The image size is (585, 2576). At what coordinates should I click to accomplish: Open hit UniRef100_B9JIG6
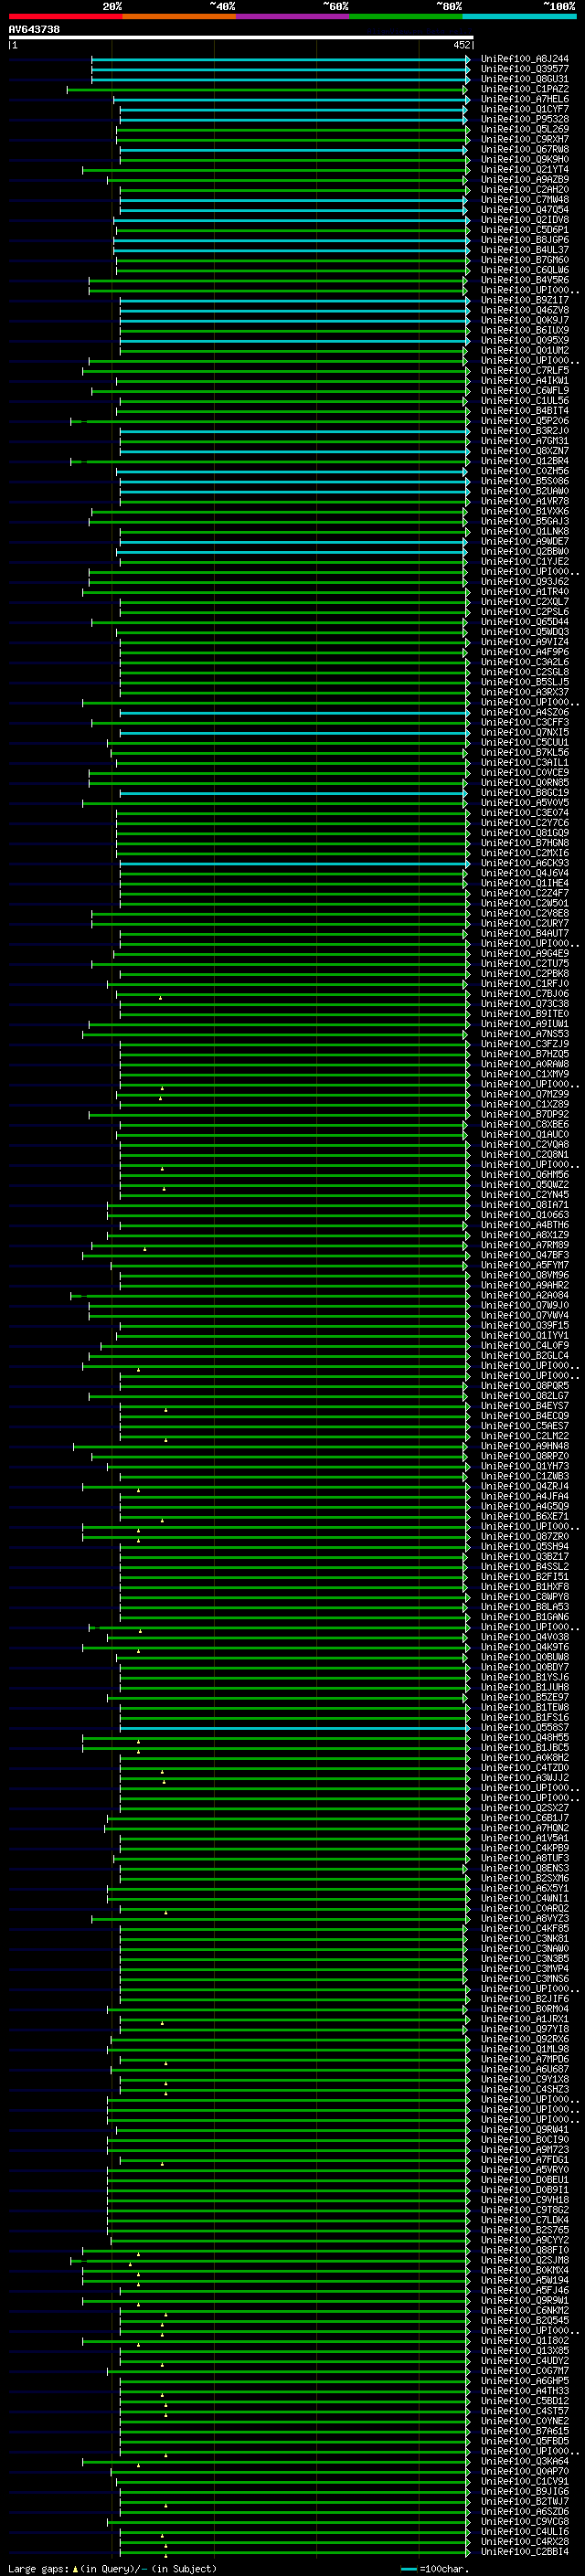(525, 2491)
